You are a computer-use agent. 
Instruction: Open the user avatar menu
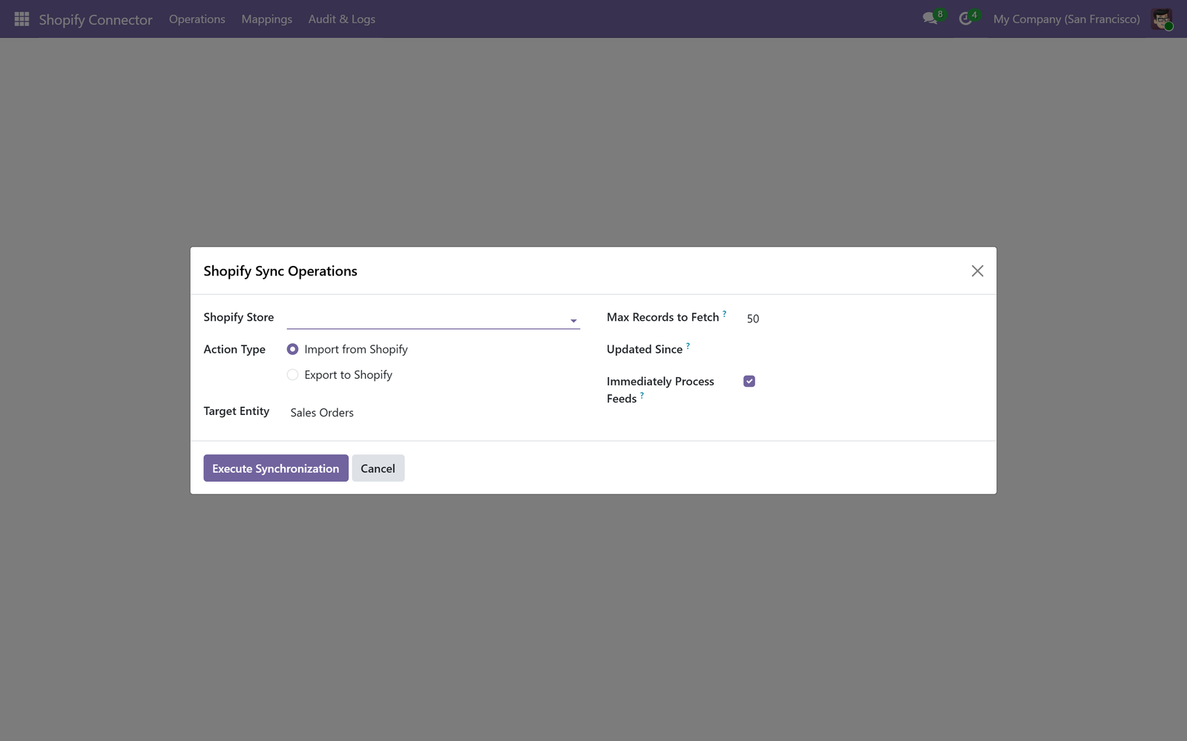point(1162,19)
